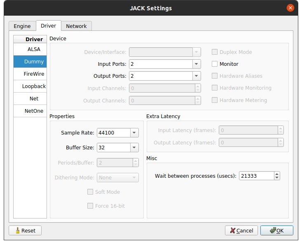This screenshot has height=244, width=302.
Task: Click the Cancel button
Action: 241,230
